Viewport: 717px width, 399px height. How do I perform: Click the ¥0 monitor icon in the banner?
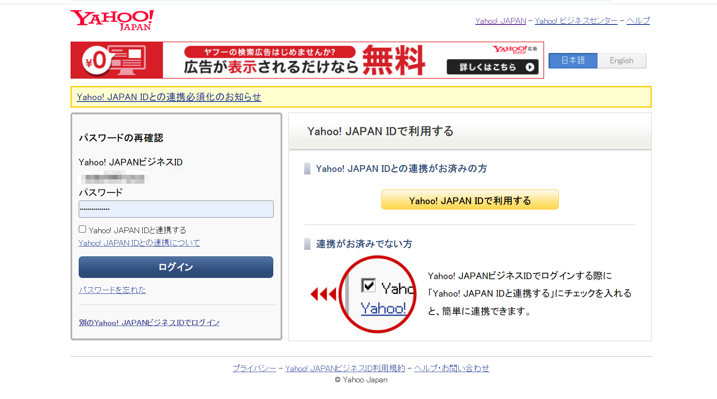[114, 60]
